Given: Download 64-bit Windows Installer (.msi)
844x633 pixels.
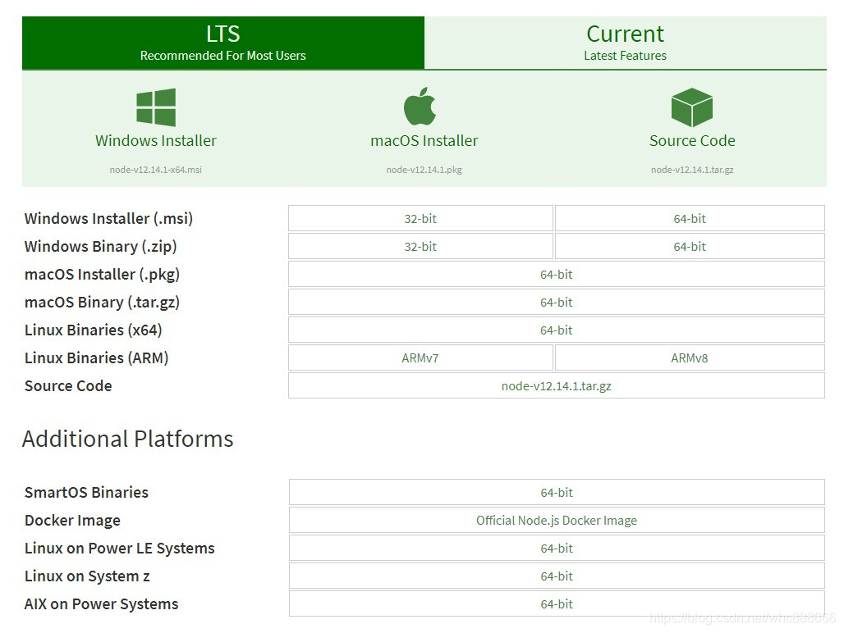Looking at the screenshot, I should (690, 219).
